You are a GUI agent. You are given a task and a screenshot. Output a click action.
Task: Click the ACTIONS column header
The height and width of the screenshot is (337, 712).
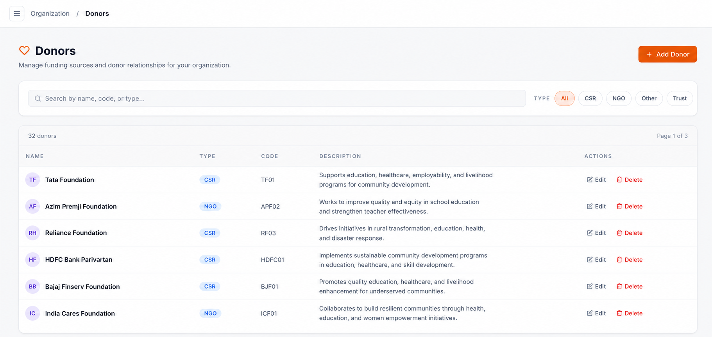pos(598,156)
